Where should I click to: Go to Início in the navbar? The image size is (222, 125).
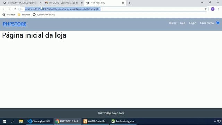172,23
